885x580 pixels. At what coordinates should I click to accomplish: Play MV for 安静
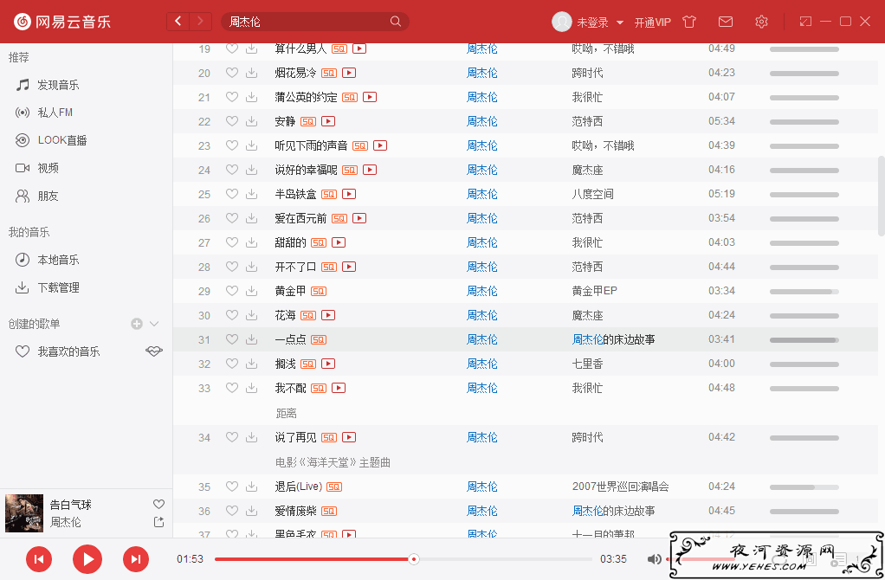coord(328,121)
